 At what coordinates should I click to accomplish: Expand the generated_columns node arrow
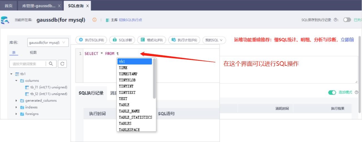click(16, 101)
